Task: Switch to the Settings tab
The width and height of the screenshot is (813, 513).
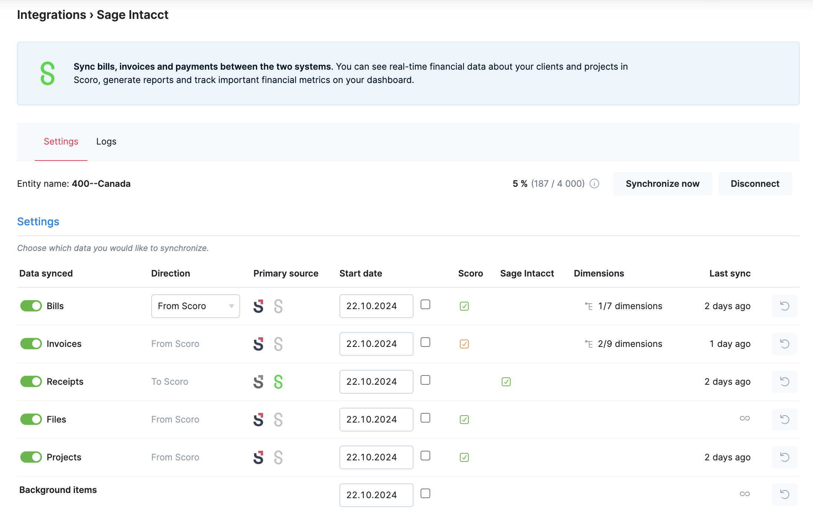Action: 61,142
